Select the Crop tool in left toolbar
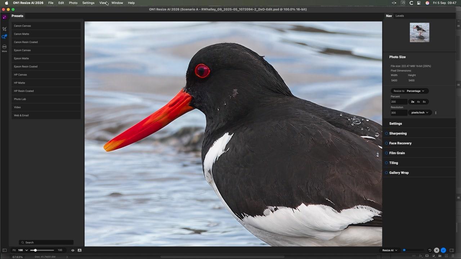This screenshot has height=259, width=461. [4, 29]
